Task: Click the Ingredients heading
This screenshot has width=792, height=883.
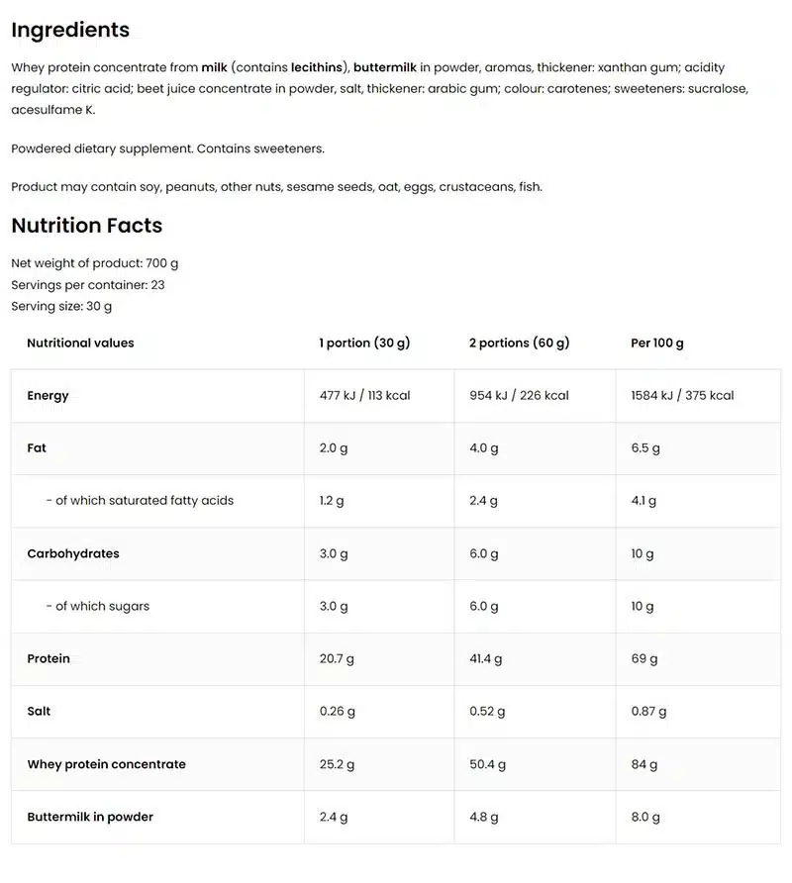Action: pos(70,30)
